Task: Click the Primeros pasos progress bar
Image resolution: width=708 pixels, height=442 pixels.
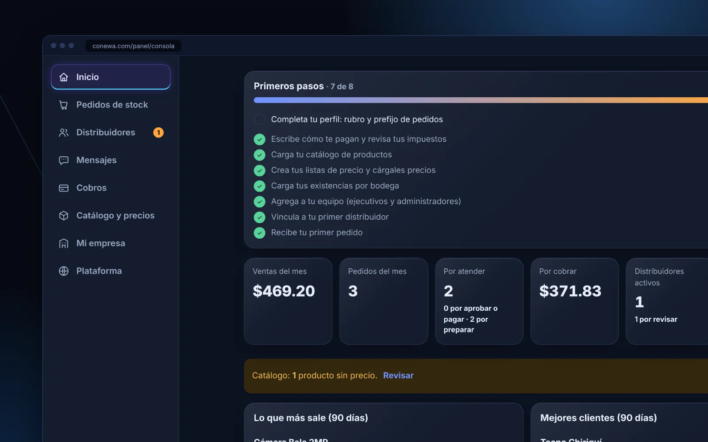Action: pos(481,100)
